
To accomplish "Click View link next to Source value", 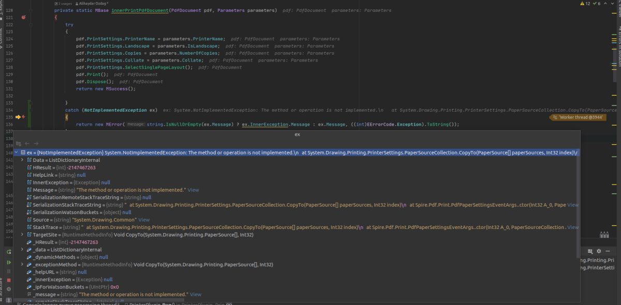I will coord(144,220).
